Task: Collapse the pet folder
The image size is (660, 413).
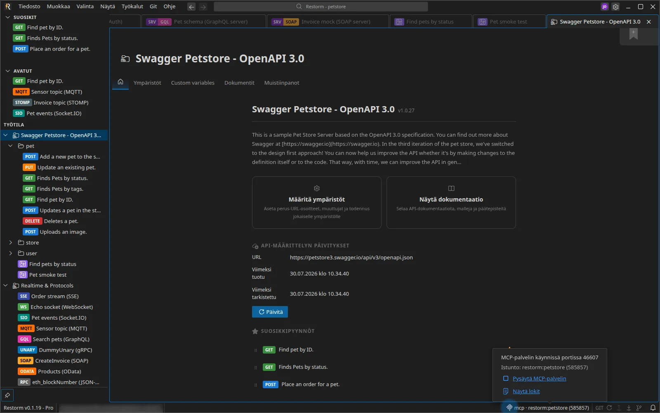Action: (x=11, y=146)
